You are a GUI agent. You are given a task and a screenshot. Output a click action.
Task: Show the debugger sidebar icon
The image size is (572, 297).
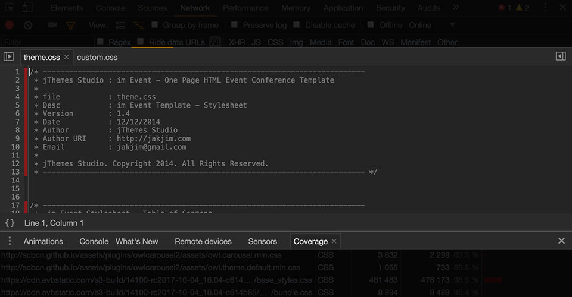(x=561, y=56)
